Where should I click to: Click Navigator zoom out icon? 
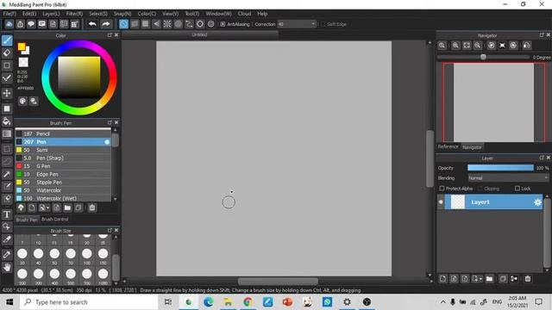[478, 46]
